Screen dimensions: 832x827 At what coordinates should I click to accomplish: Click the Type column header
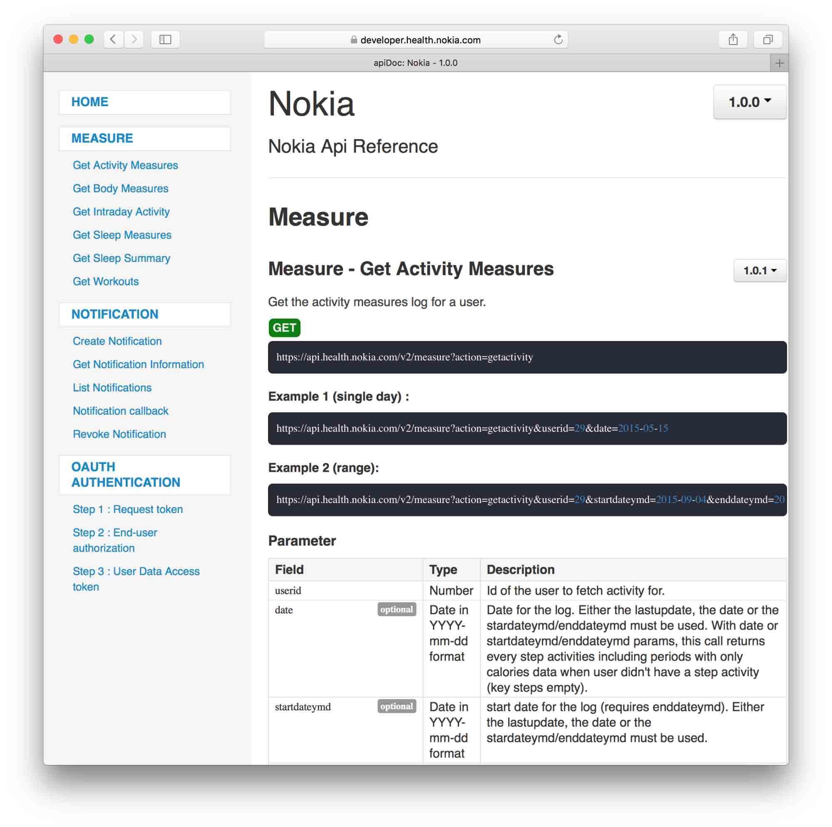[x=451, y=570]
